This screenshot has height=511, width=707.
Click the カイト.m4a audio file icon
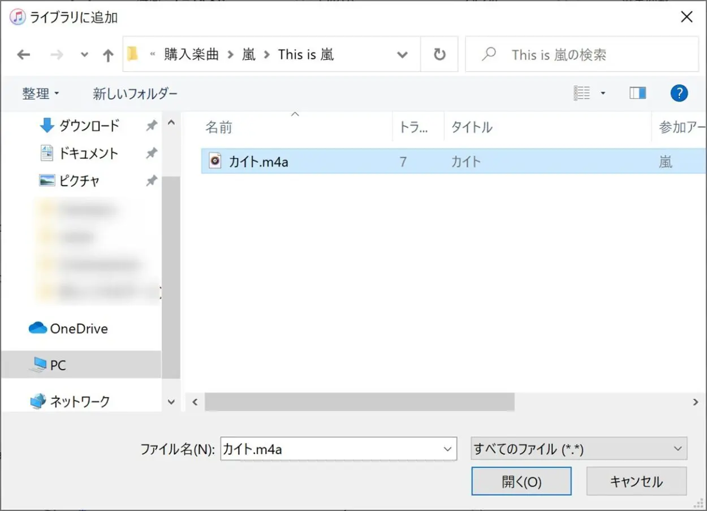[x=215, y=161]
